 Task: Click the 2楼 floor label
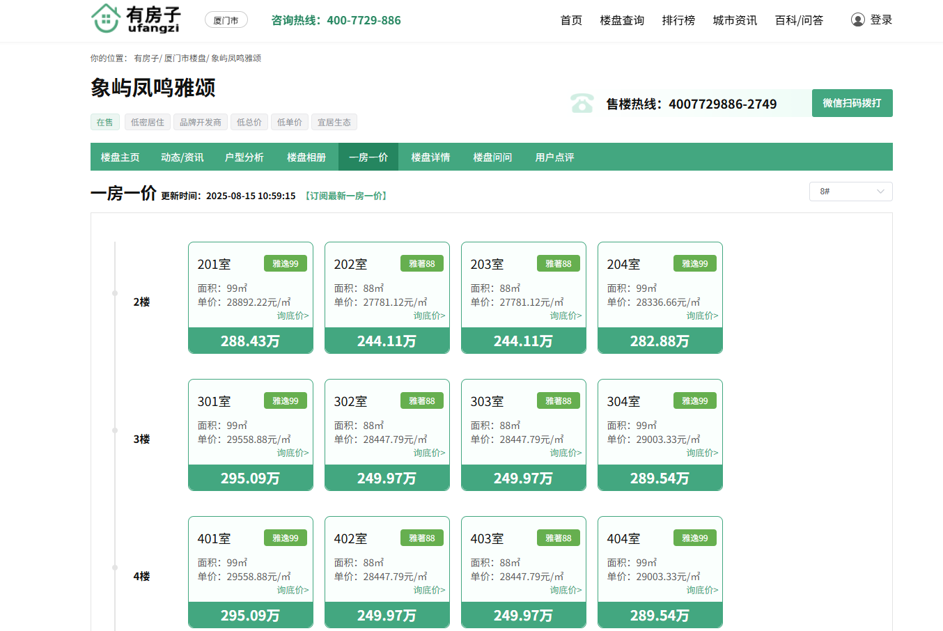pos(141,302)
